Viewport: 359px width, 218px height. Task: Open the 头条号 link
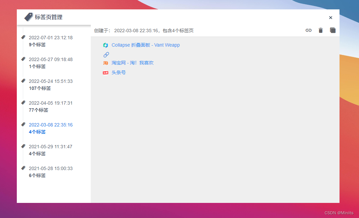[119, 72]
